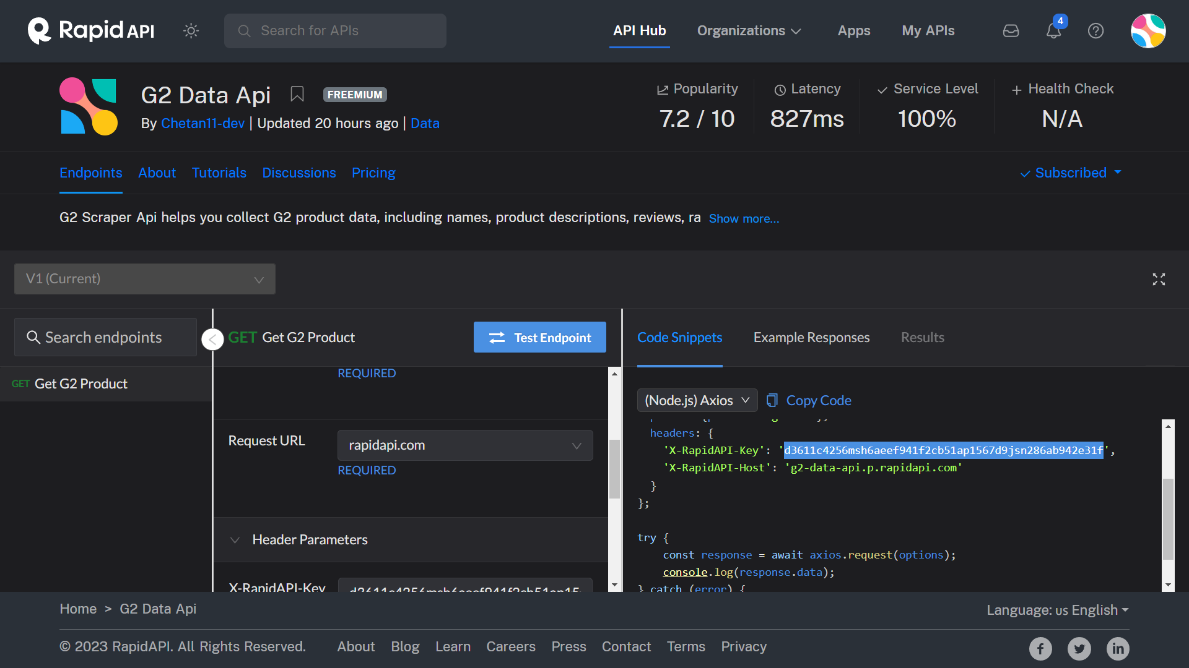Screen dimensions: 1189x668
Task: Open the (Node.js) Axios language dropdown
Action: (697, 400)
